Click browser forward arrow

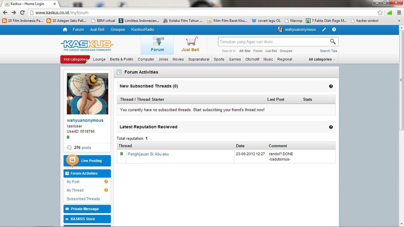[14, 13]
